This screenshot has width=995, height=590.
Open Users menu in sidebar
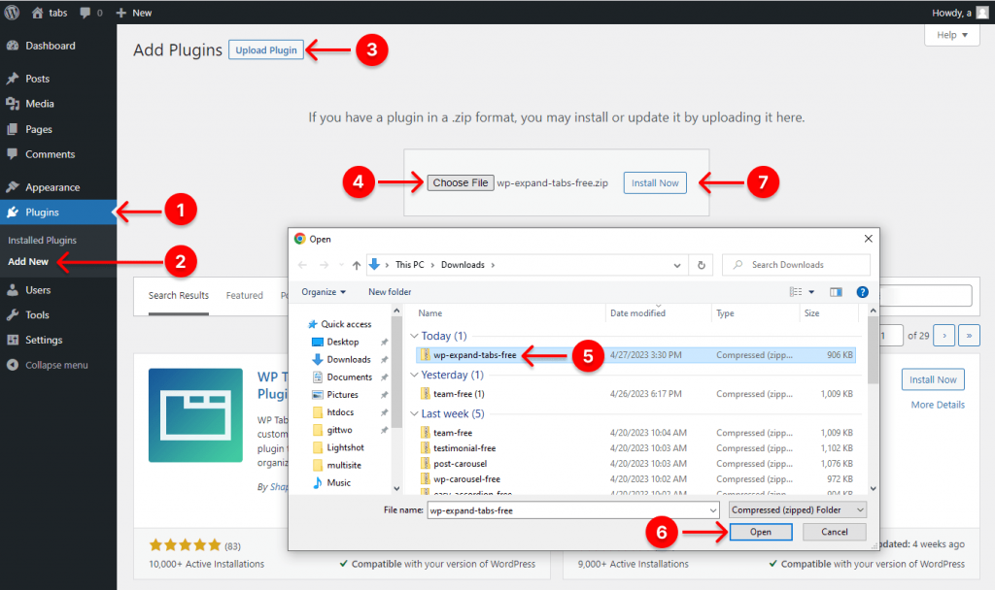click(x=38, y=289)
